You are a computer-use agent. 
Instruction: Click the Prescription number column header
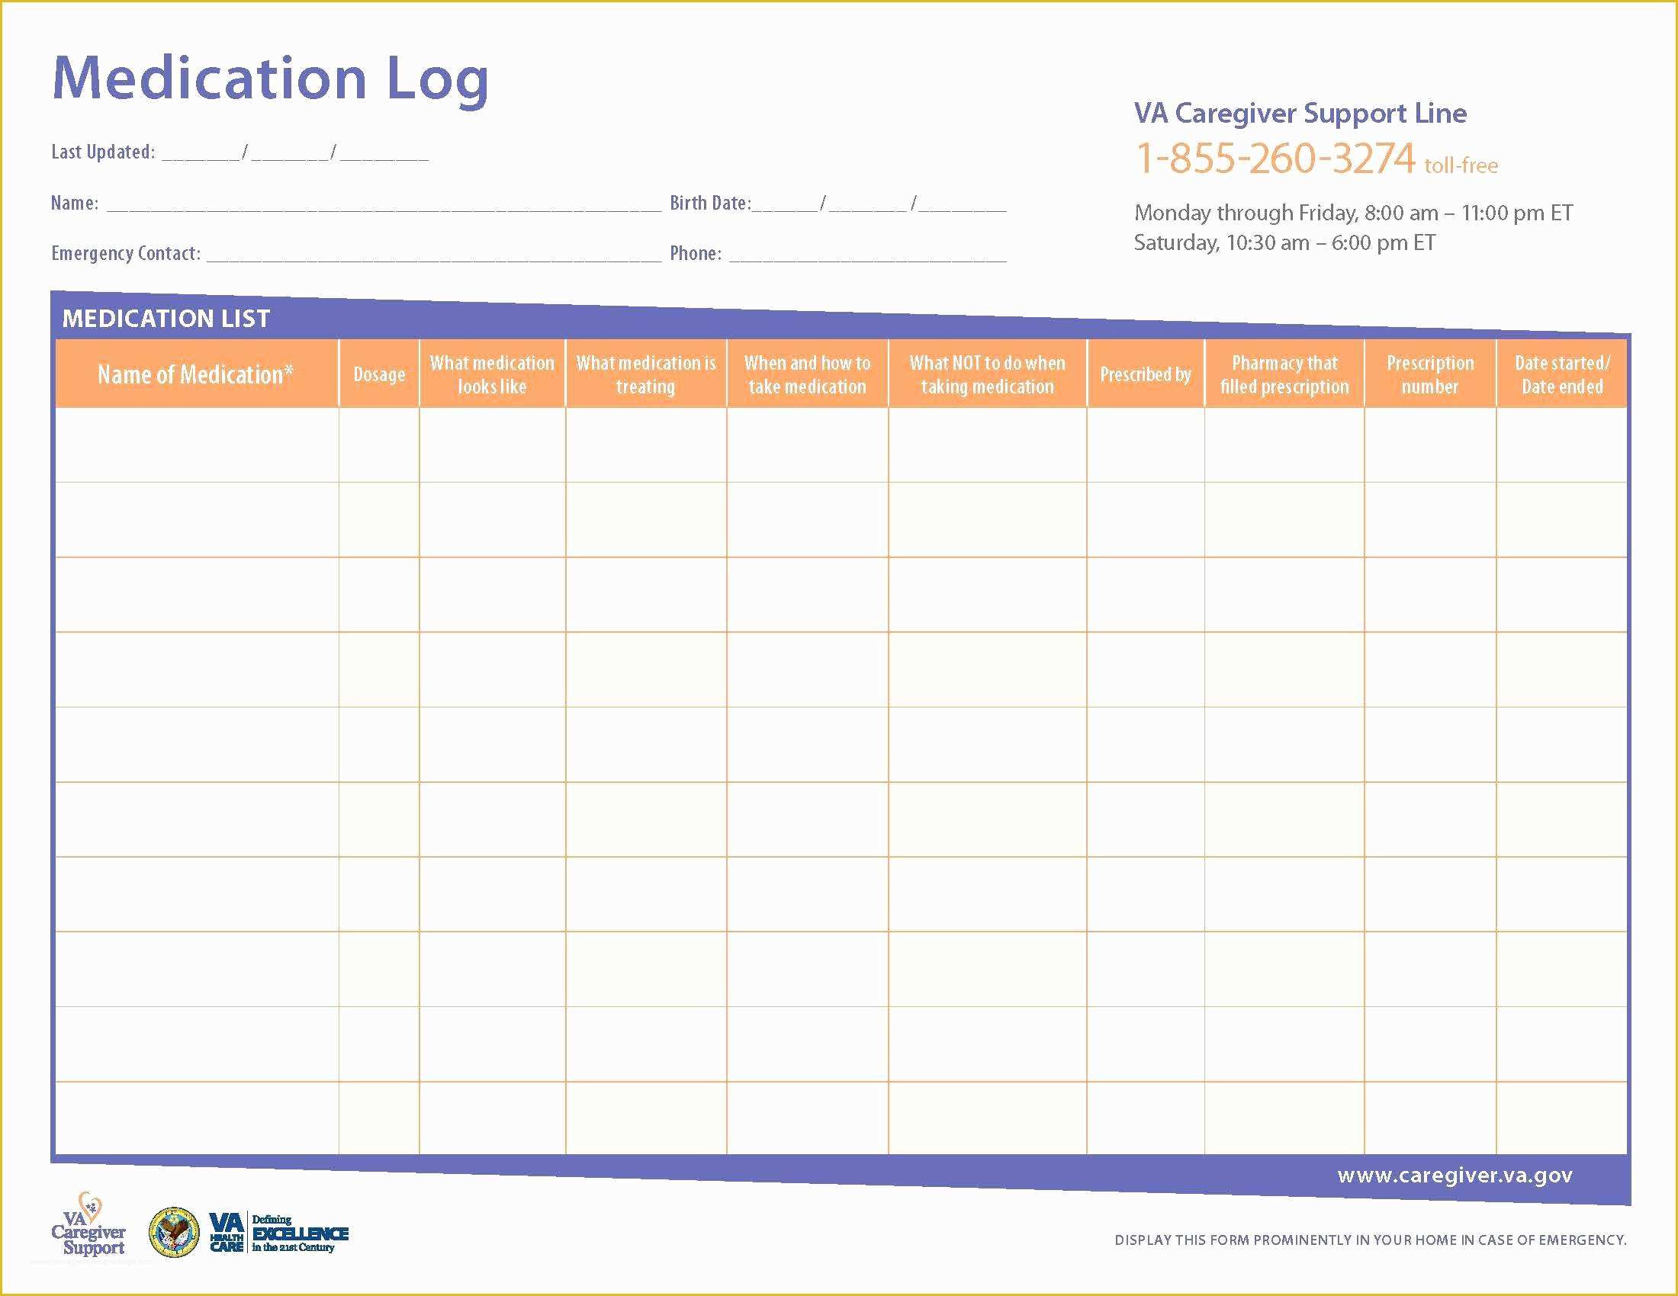pos(1430,374)
